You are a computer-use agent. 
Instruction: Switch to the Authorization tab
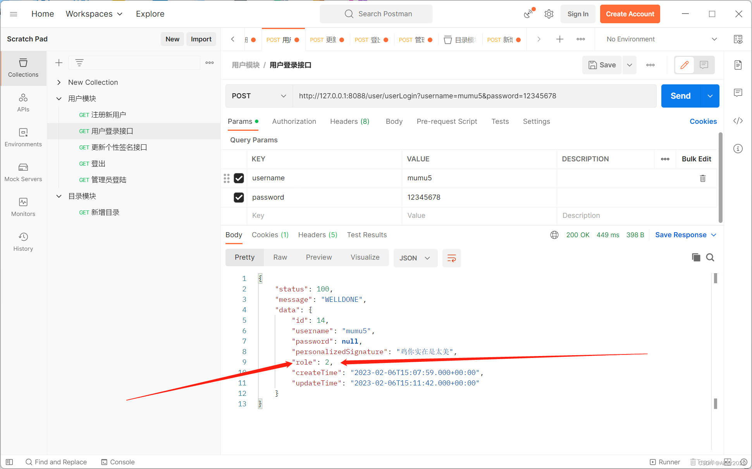tap(294, 122)
